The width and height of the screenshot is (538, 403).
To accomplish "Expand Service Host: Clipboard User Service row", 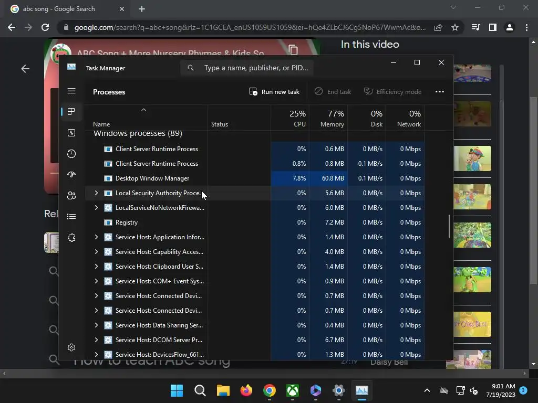I will pos(96,267).
